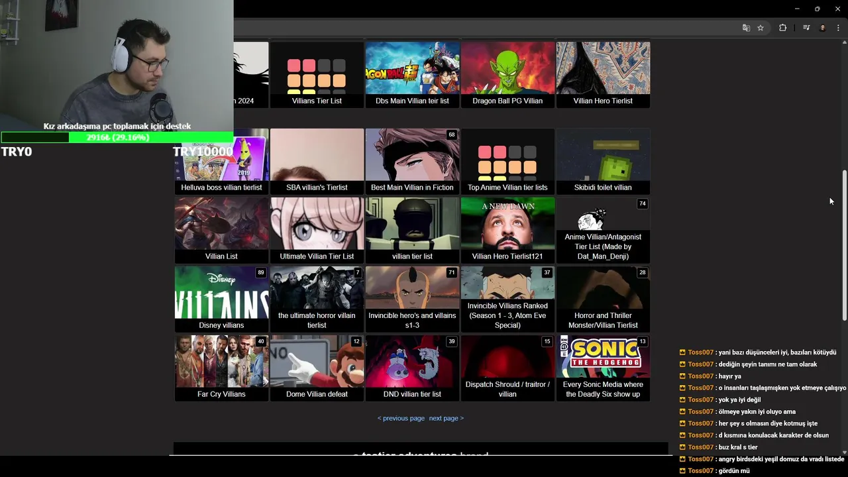Go to the next page link

pos(447,418)
